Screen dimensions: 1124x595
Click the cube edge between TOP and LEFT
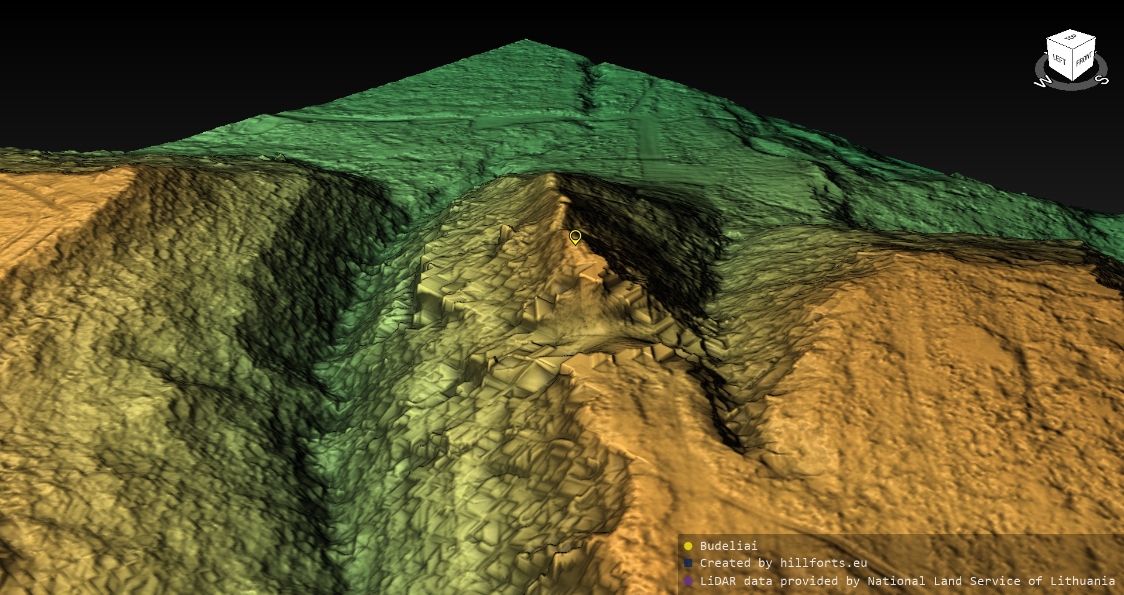pyautogui.click(x=1059, y=43)
